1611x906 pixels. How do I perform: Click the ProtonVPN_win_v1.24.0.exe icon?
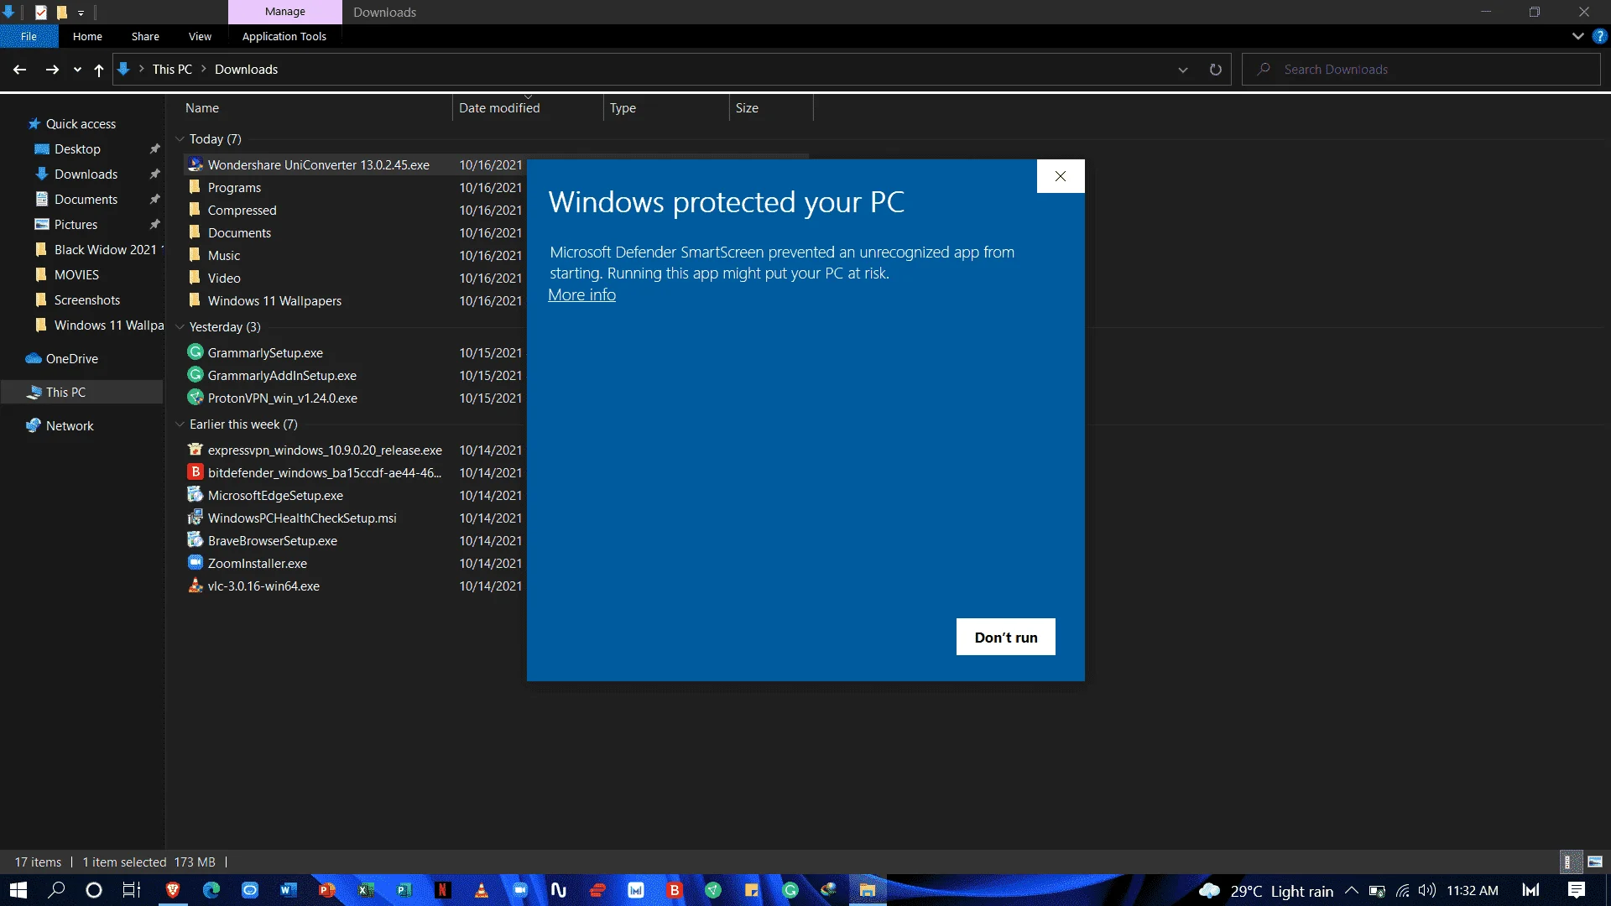pyautogui.click(x=196, y=398)
